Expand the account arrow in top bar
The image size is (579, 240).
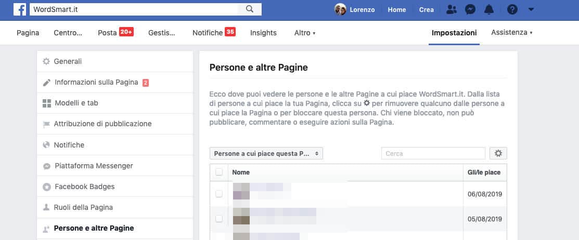click(x=531, y=9)
